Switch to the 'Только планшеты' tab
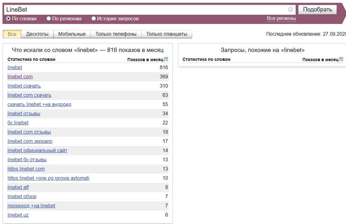Viewport: 346px width, 224px height. (167, 34)
